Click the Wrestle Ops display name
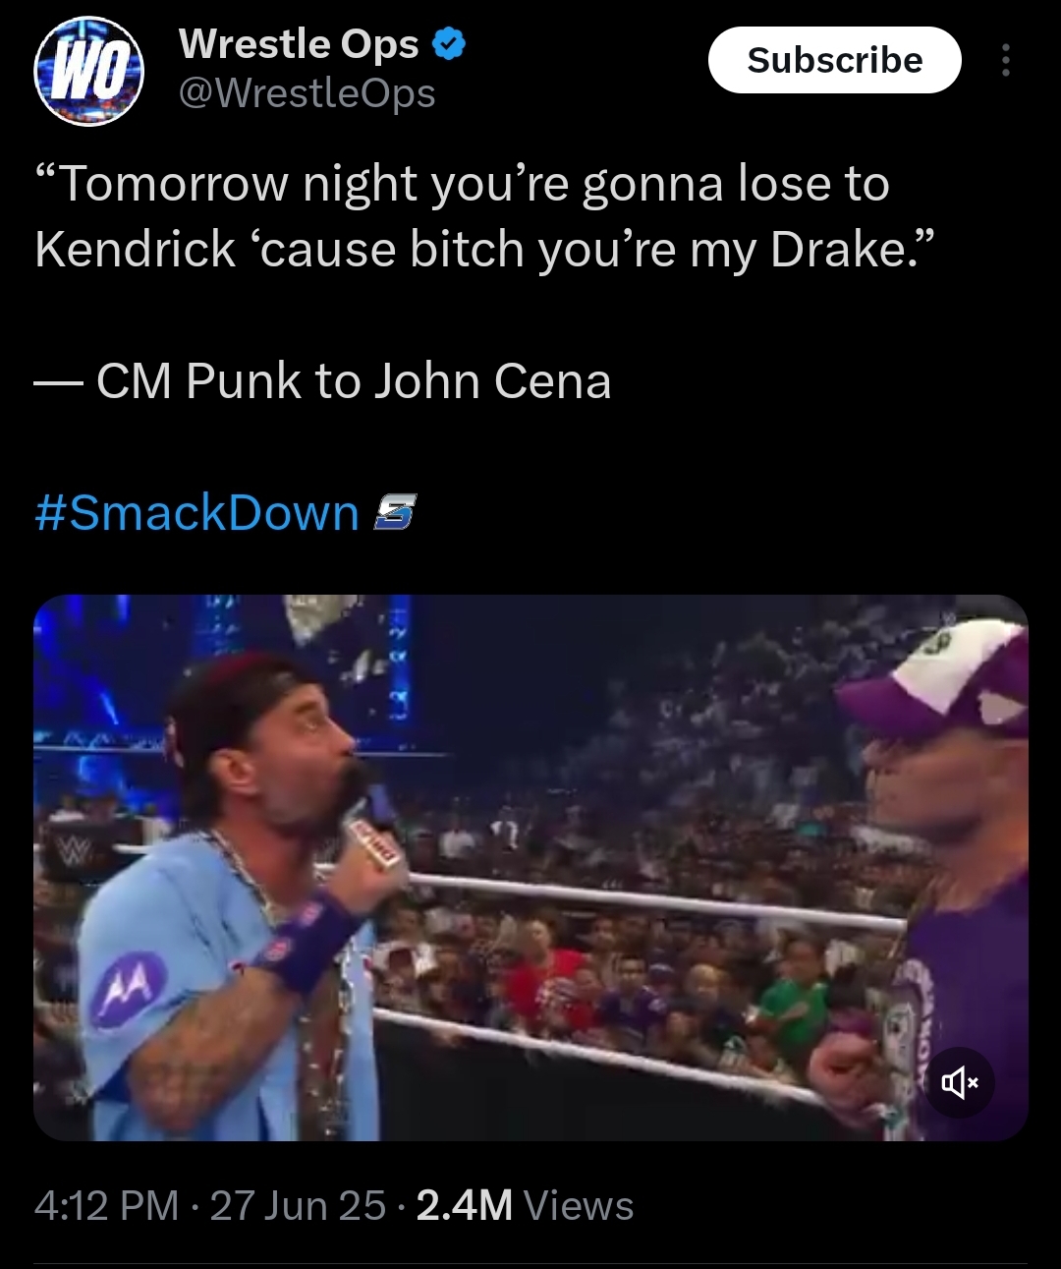 click(299, 43)
